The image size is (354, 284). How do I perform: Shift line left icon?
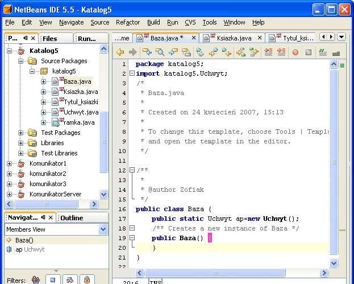coord(268,52)
